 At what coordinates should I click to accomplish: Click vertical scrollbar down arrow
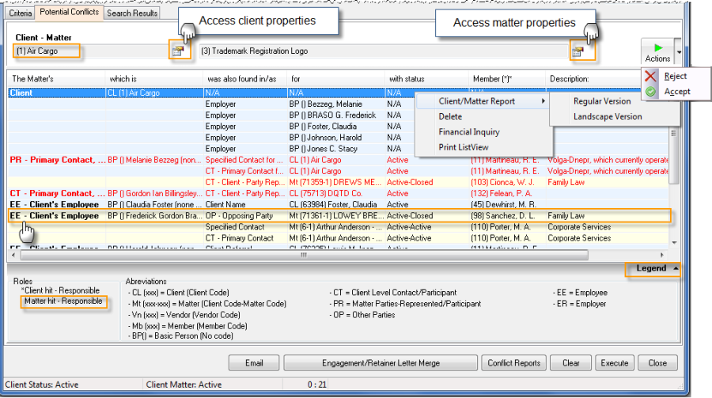click(x=674, y=243)
